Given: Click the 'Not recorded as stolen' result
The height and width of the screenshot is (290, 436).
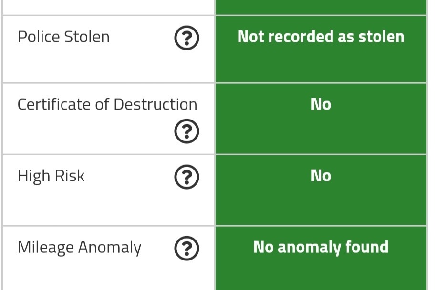Looking at the screenshot, I should pyautogui.click(x=321, y=37).
